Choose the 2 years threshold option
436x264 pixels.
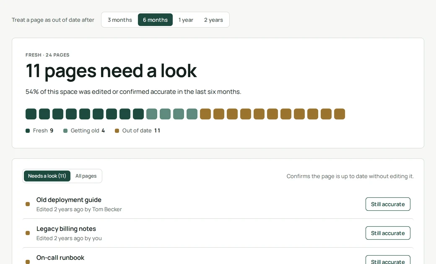(213, 20)
